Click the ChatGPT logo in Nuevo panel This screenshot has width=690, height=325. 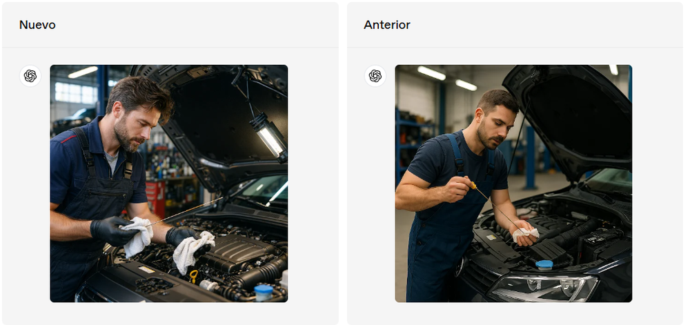30,76
